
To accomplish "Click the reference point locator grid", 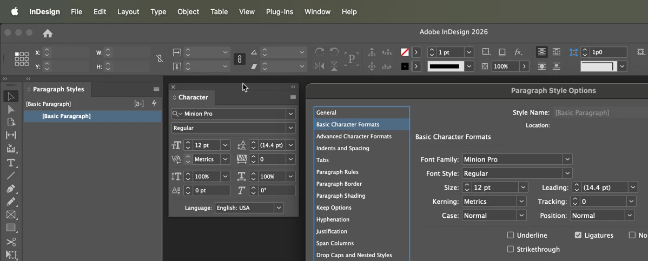I will [22, 59].
